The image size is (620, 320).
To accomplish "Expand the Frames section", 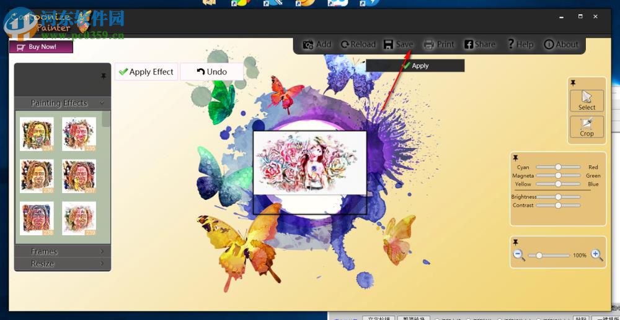I will tap(63, 251).
